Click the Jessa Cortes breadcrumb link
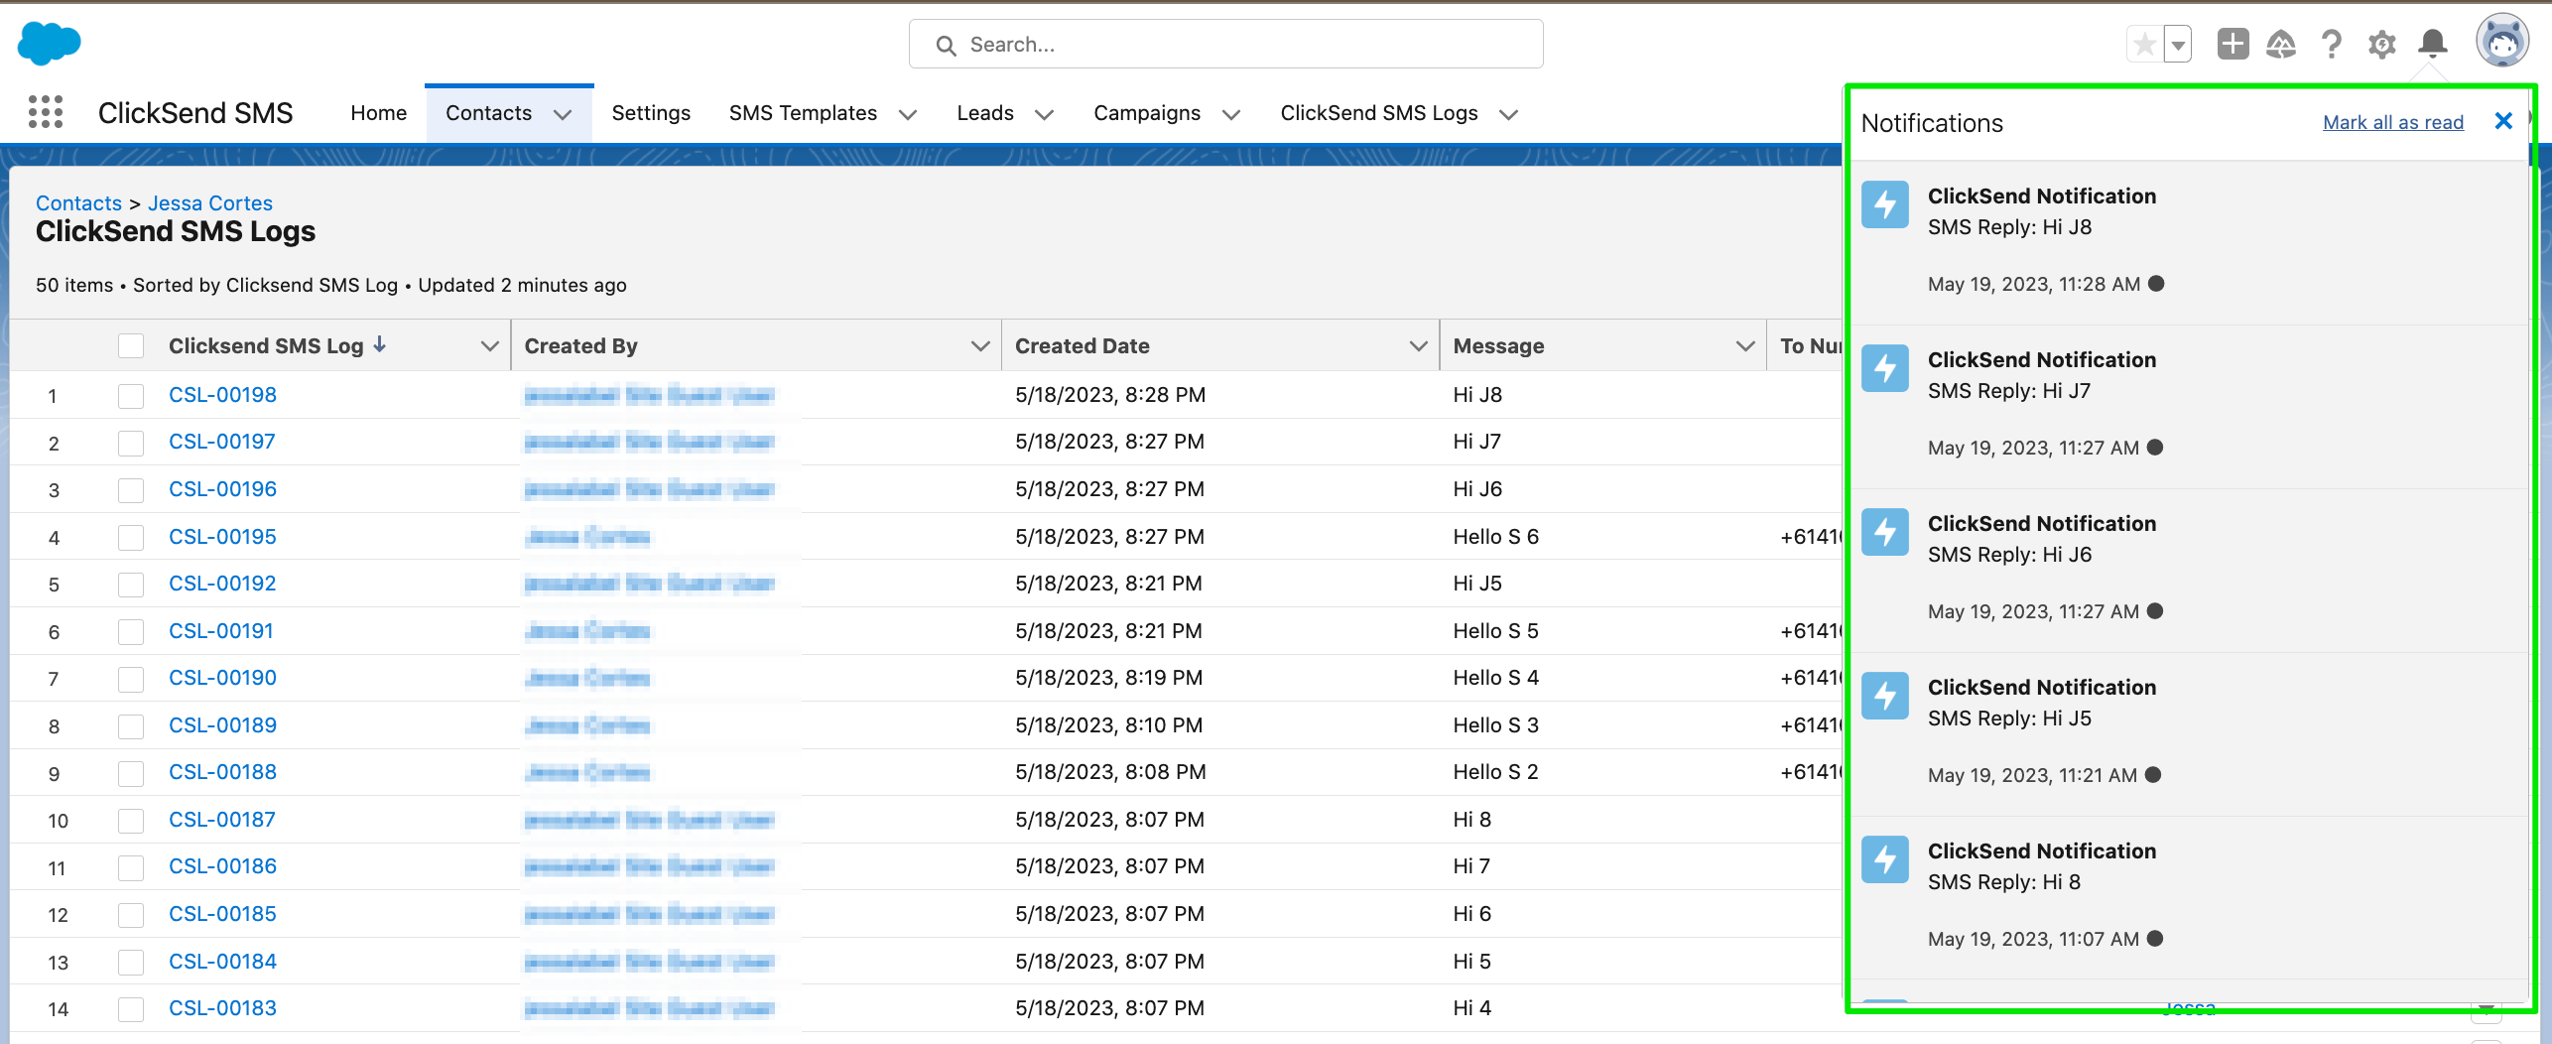 [x=210, y=202]
